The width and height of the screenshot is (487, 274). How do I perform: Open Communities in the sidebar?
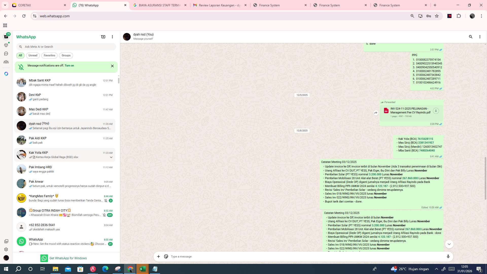pyautogui.click(x=6, y=62)
